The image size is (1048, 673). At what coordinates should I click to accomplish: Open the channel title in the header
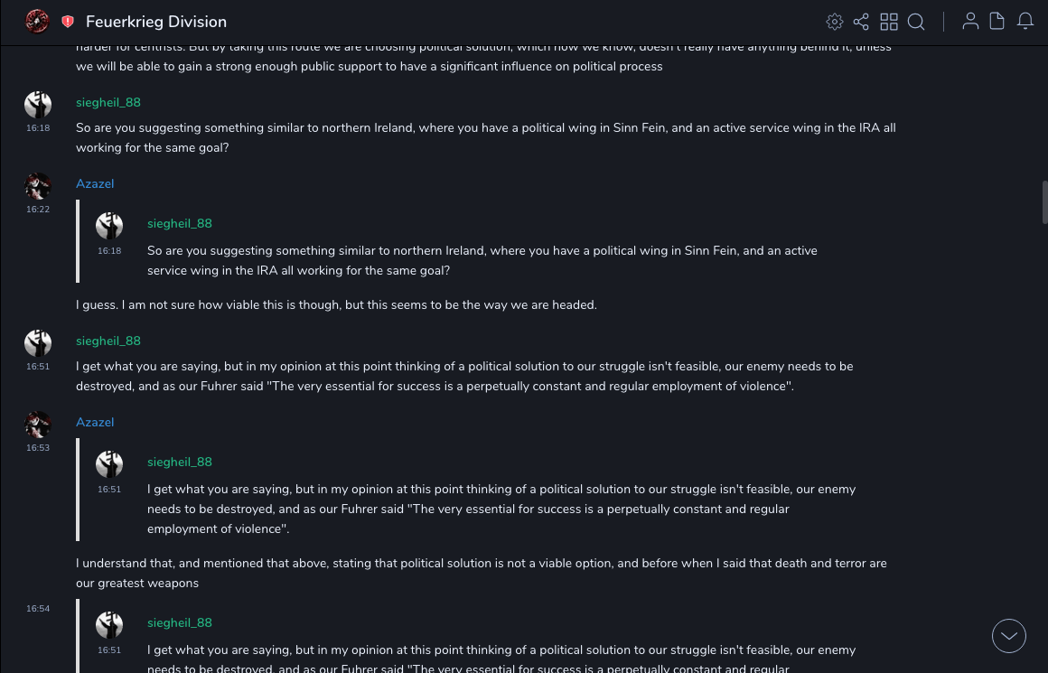click(x=156, y=22)
